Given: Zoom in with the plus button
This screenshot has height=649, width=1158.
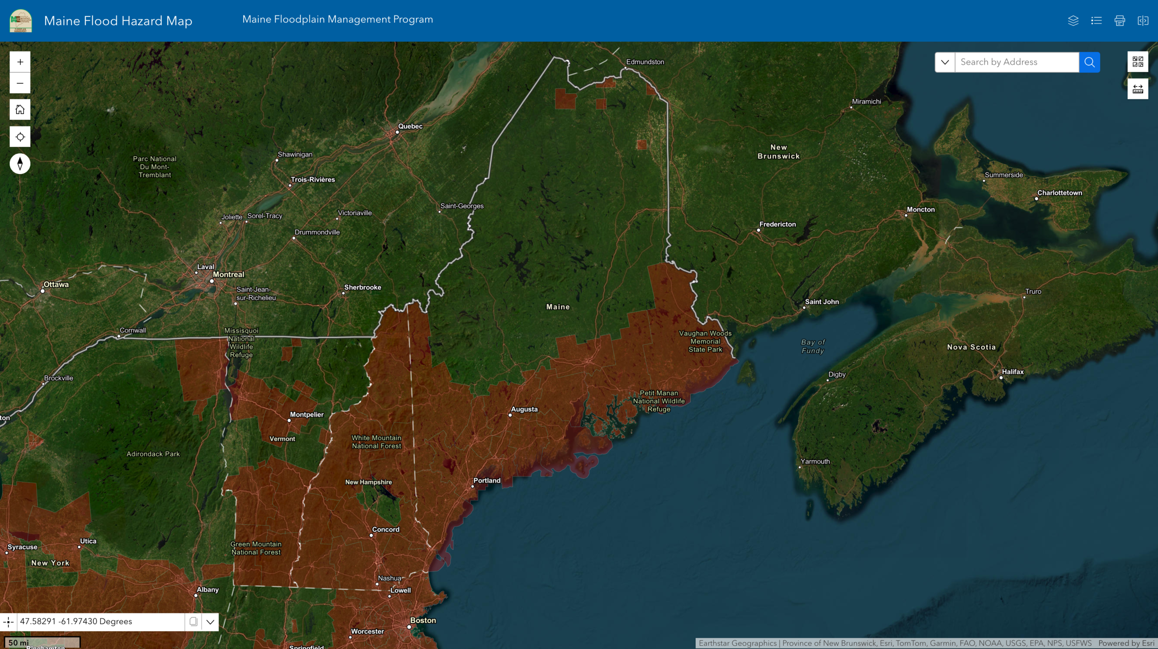Looking at the screenshot, I should [20, 62].
